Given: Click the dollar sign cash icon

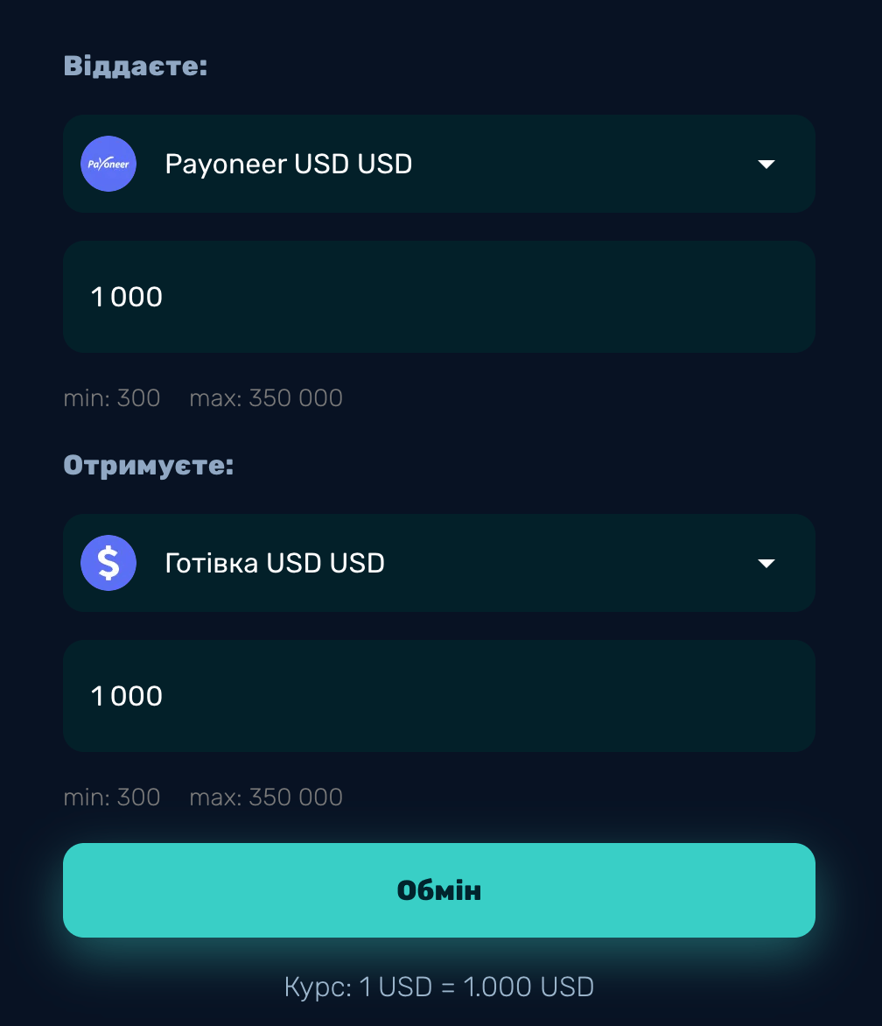Looking at the screenshot, I should (108, 563).
